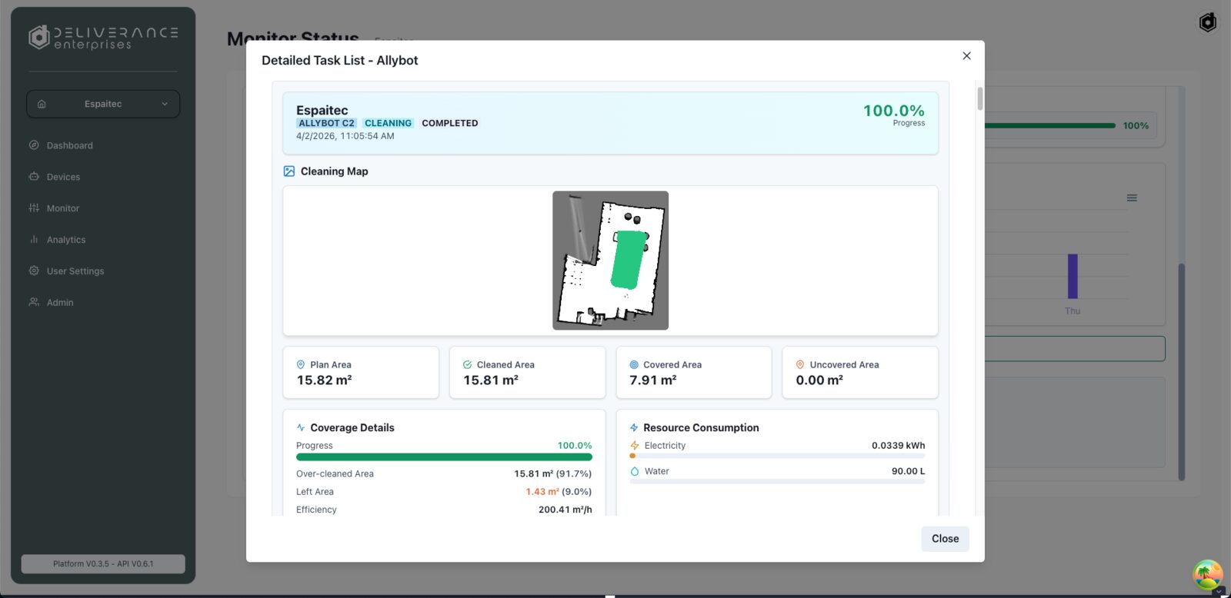Open Analytics from the sidebar

tap(66, 240)
